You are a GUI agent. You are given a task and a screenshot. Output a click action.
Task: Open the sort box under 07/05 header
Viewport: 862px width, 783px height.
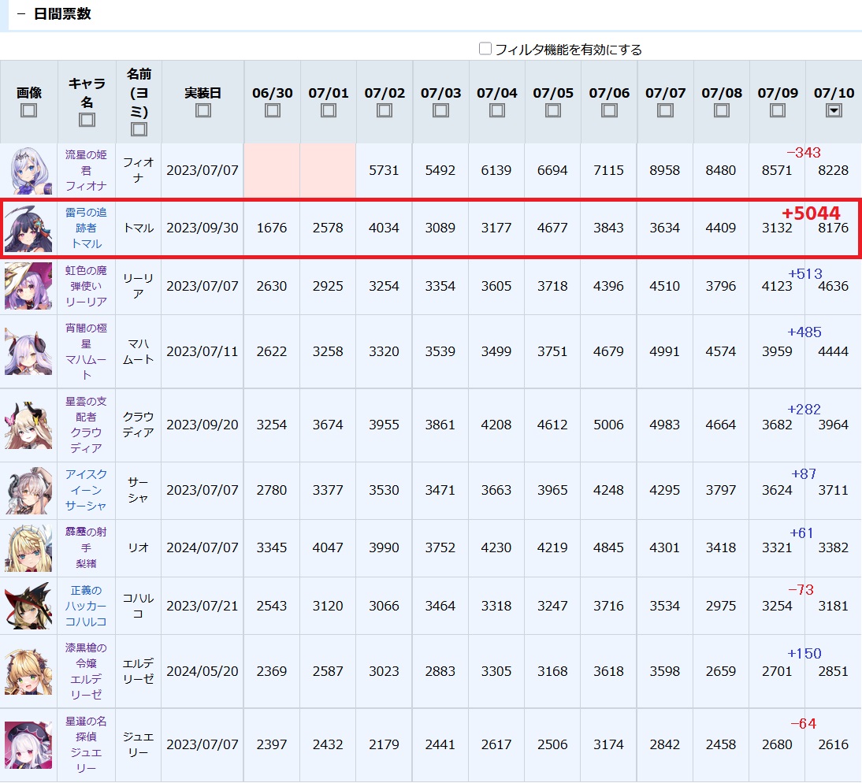(x=553, y=110)
